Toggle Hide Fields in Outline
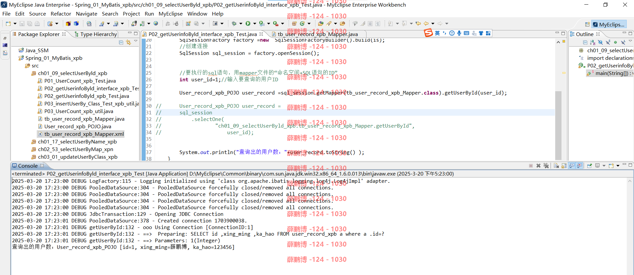Image resolution: width=634 pixels, height=275 pixels. coord(600,42)
